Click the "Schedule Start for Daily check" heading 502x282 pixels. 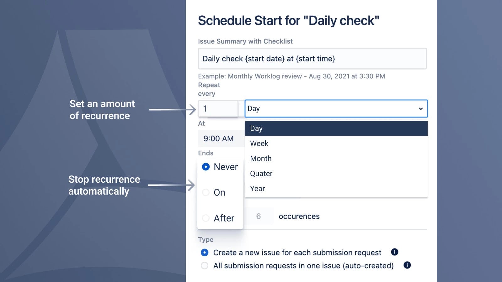tap(288, 20)
